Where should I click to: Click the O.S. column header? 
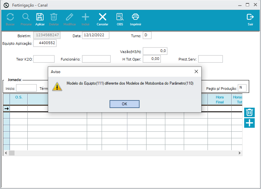pyautogui.click(x=18, y=99)
